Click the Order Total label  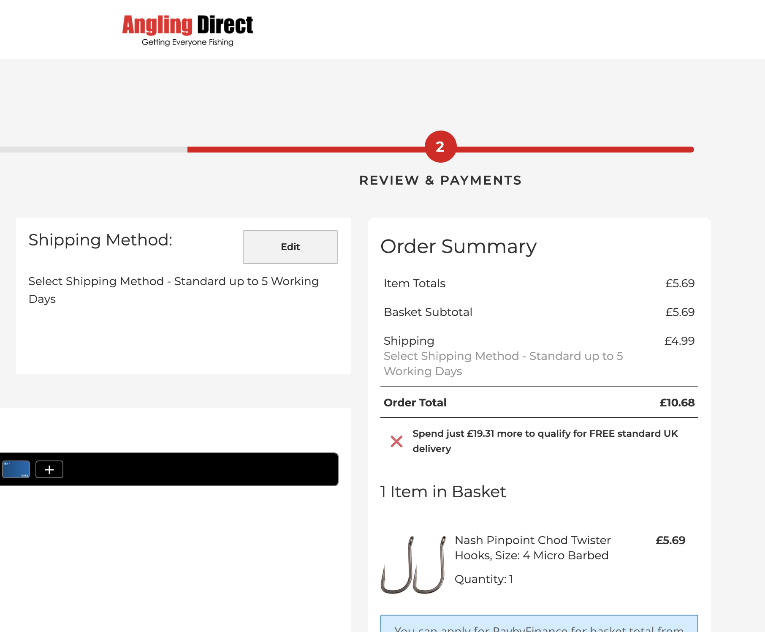(x=415, y=403)
